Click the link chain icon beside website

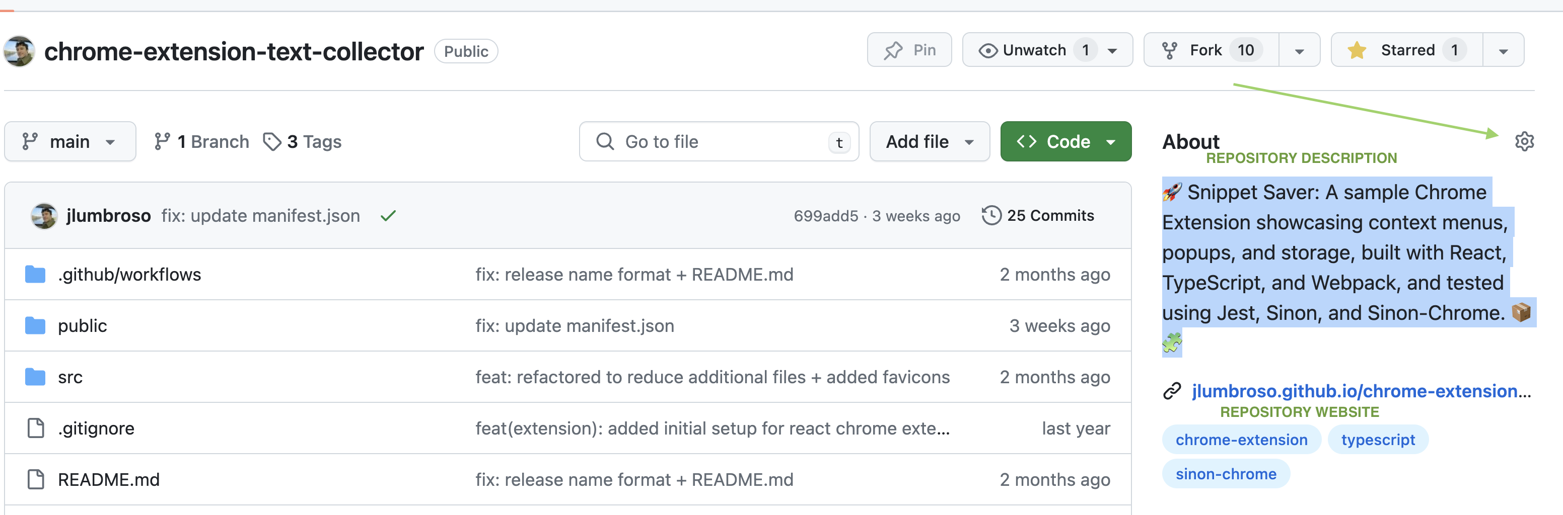coord(1172,391)
